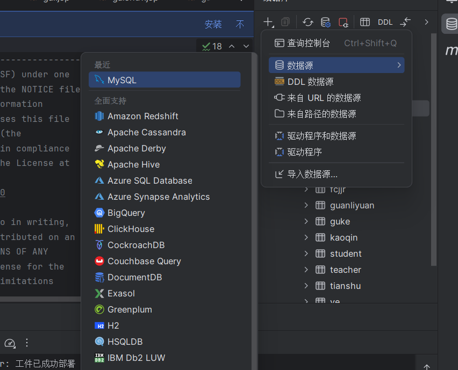Go to previous highlighted problem arrow
Image resolution: width=458 pixels, height=370 pixels.
coord(232,46)
